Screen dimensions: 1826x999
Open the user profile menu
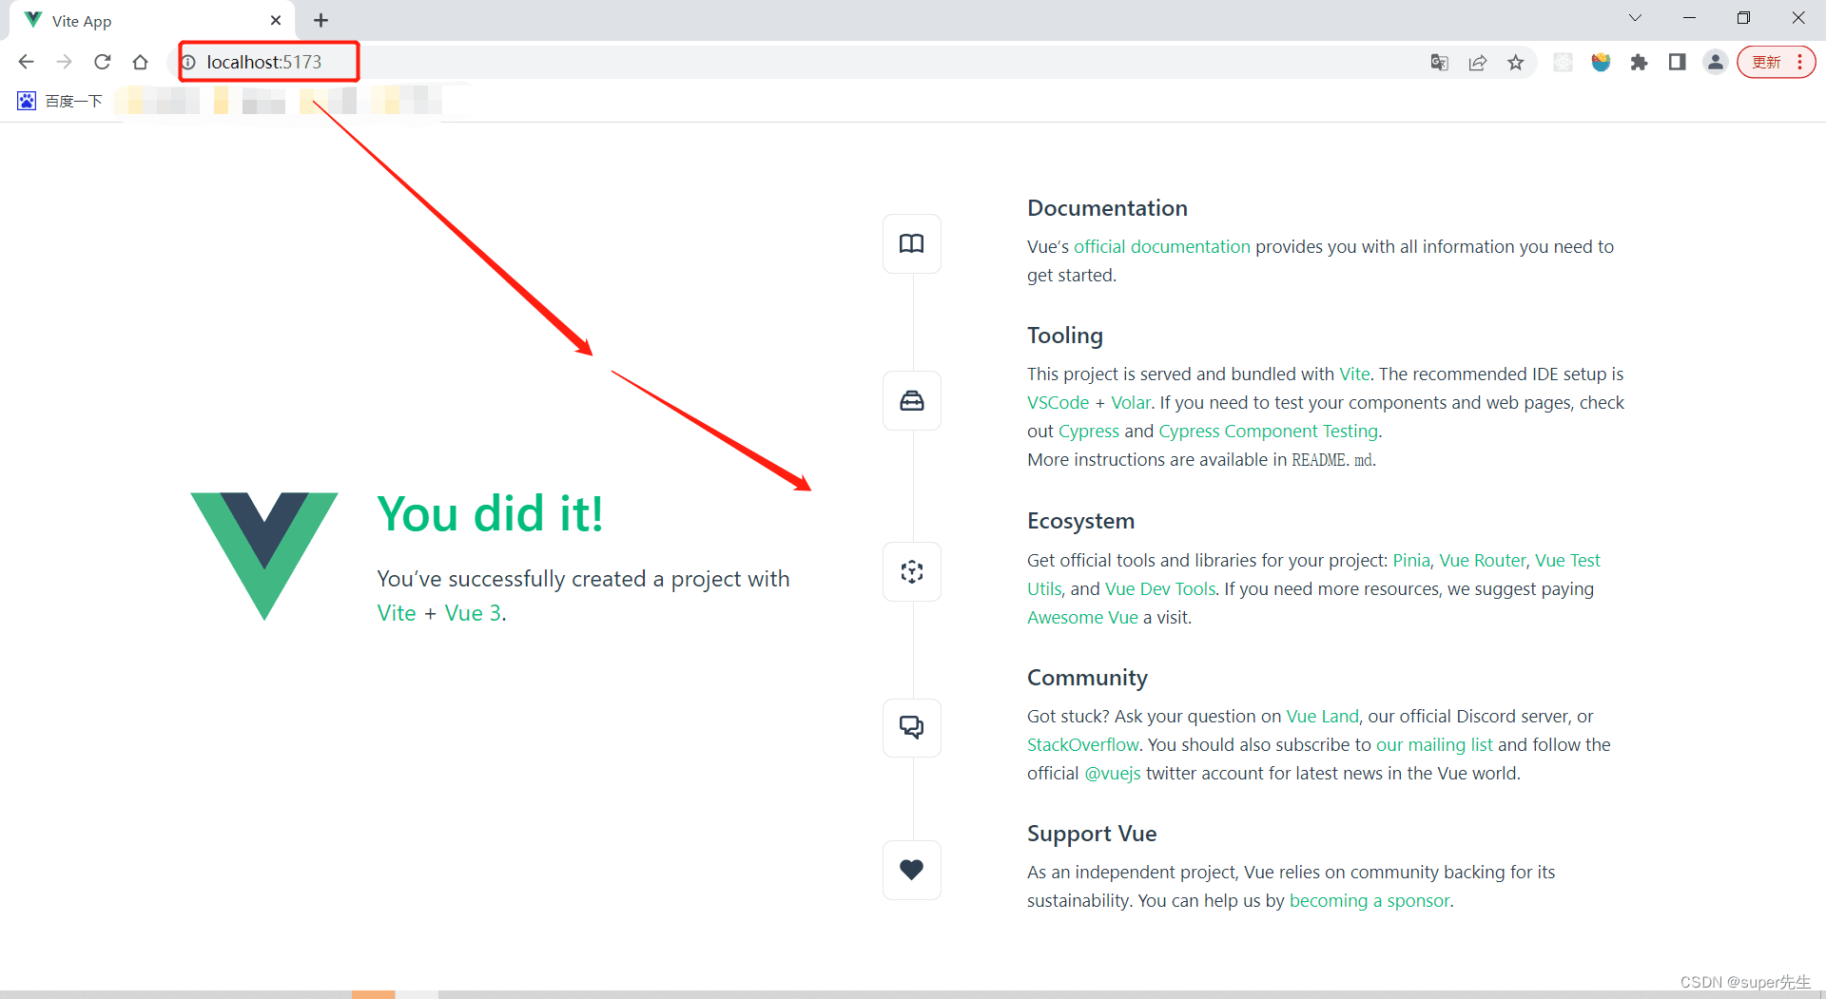(1715, 63)
